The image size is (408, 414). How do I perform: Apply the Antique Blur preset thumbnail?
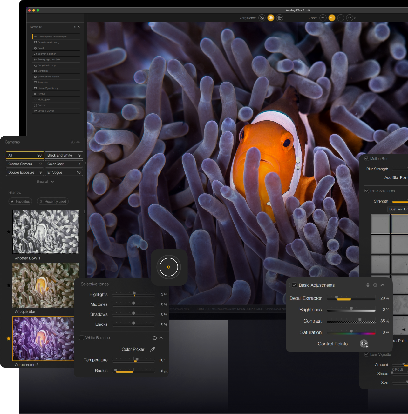(x=43, y=285)
